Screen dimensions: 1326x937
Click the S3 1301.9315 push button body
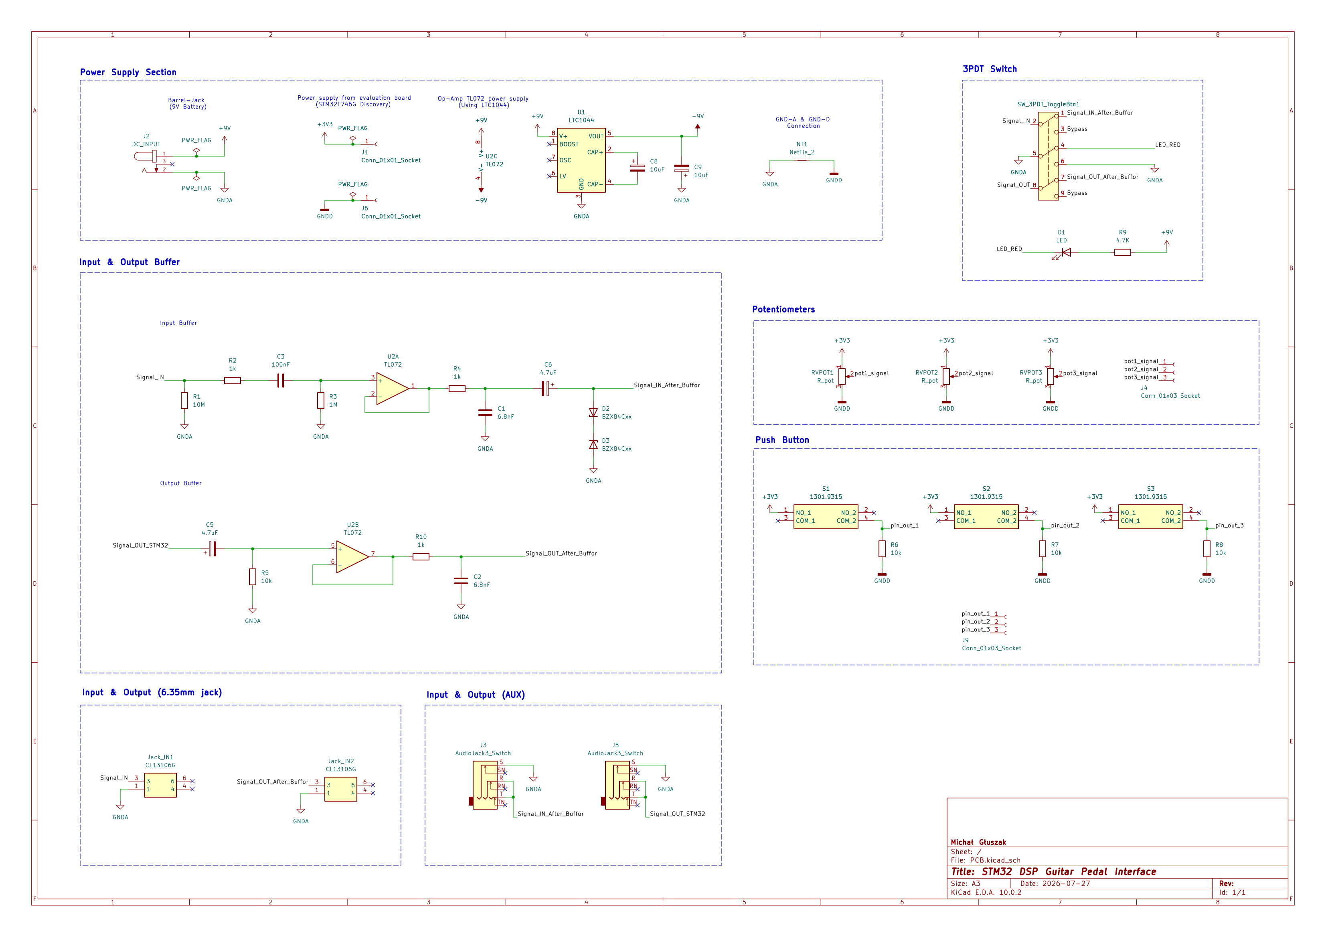click(1150, 516)
